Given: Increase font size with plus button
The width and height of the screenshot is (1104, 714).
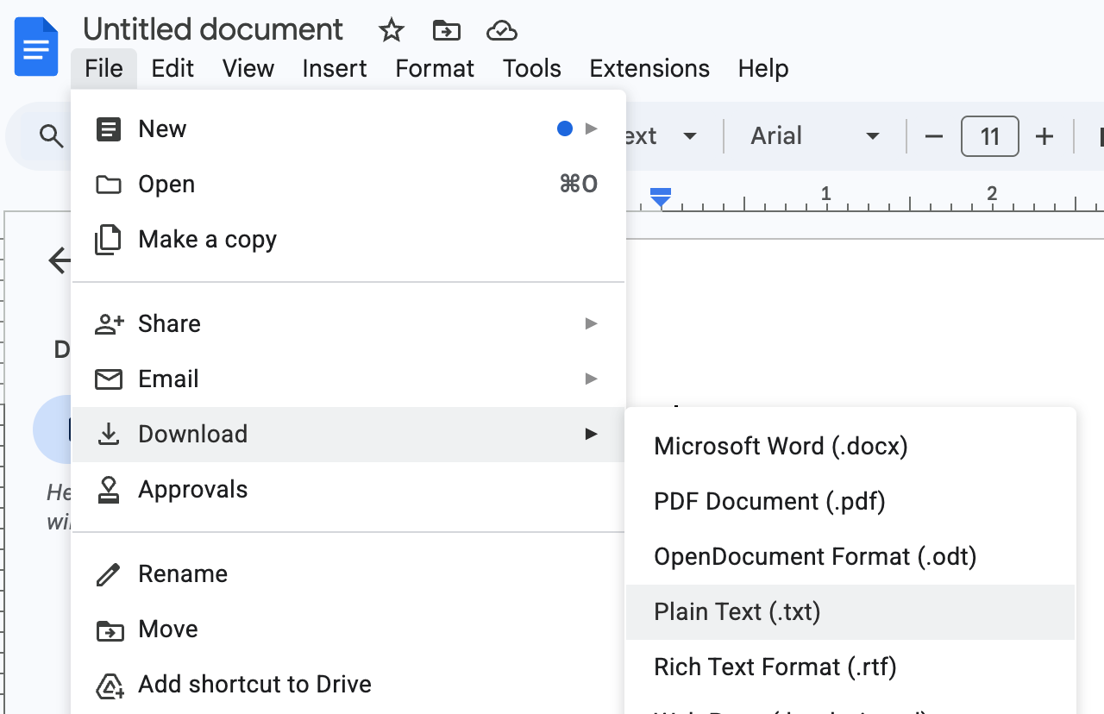Looking at the screenshot, I should click(x=1044, y=136).
